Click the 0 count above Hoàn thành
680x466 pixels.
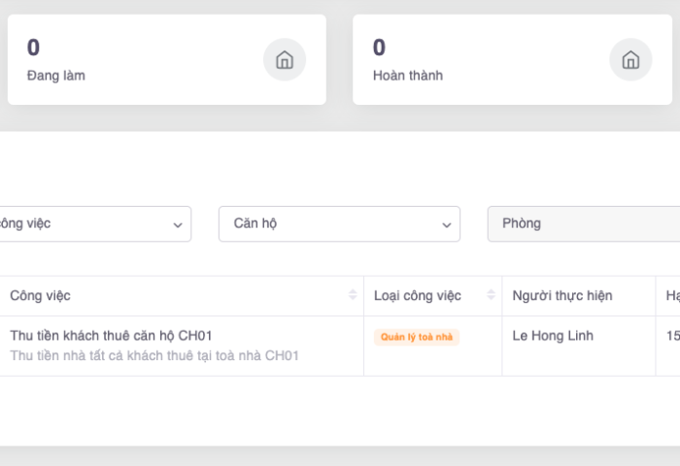[380, 48]
